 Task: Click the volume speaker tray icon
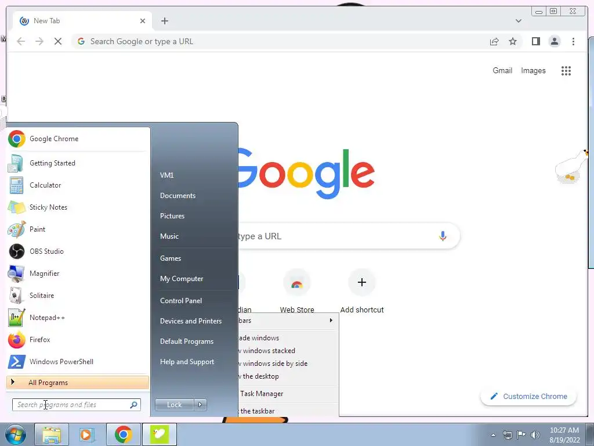[535, 435]
